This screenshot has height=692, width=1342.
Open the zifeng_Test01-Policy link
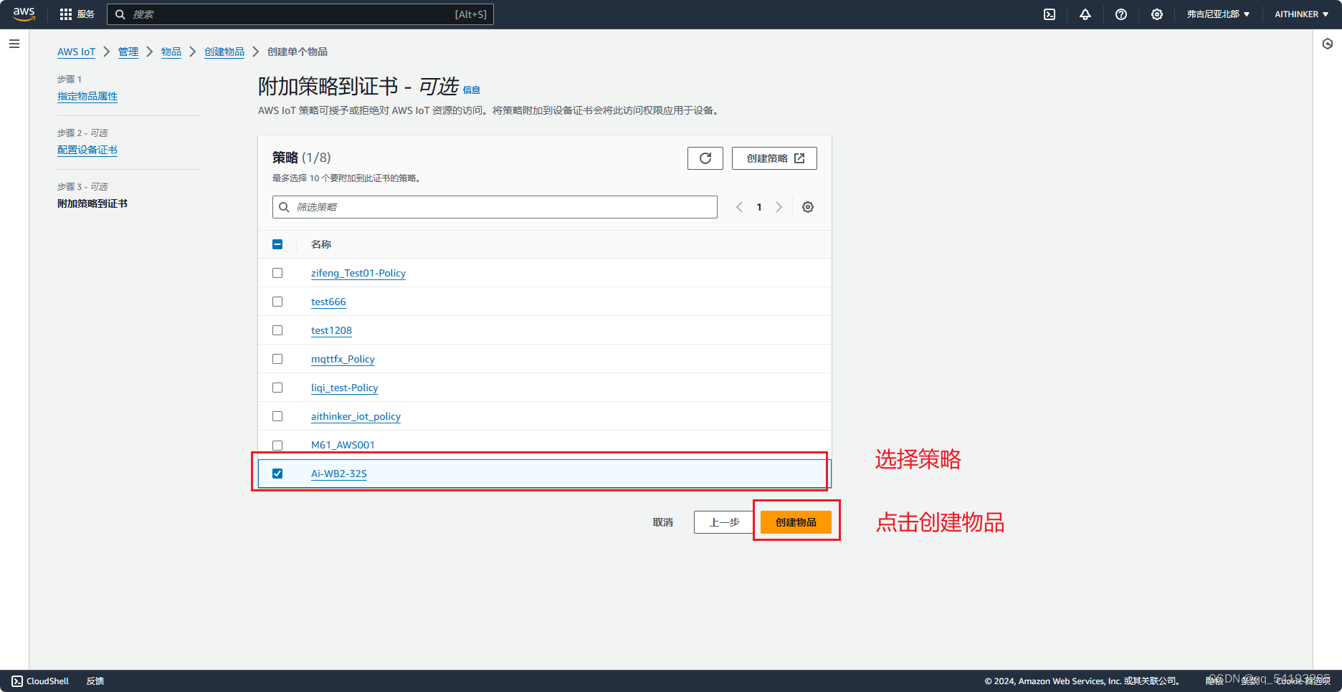(x=358, y=273)
